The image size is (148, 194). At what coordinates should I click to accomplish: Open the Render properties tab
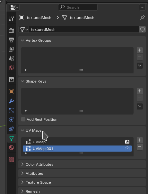point(11,30)
